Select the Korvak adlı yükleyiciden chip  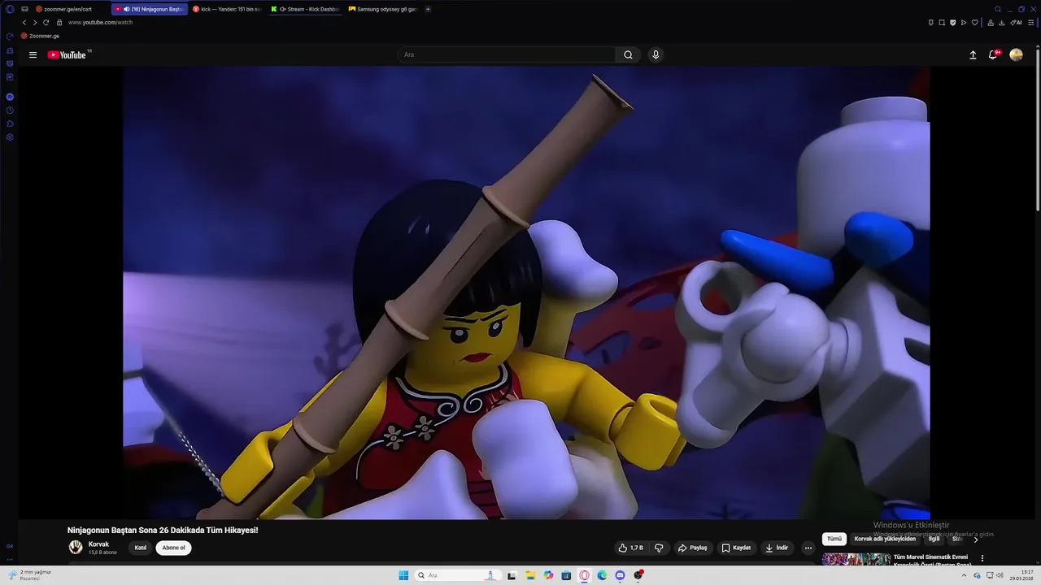(885, 539)
